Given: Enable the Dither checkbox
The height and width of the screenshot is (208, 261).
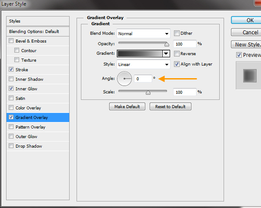Looking at the screenshot, I should 177,33.
